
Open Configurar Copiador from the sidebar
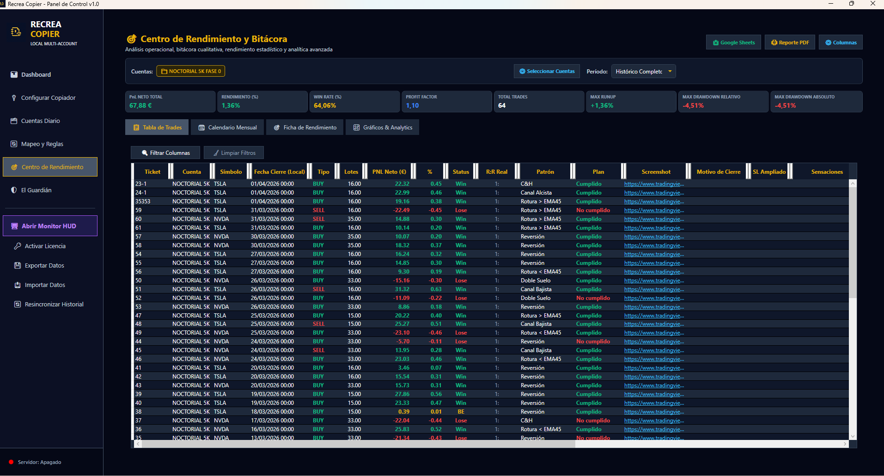click(50, 98)
